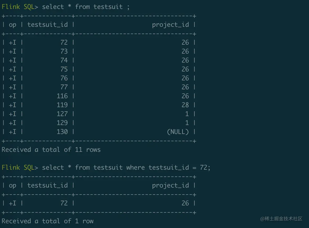The height and width of the screenshot is (228, 309).
Task: Click the 'Received a total of 1 row' message
Action: (x=47, y=221)
